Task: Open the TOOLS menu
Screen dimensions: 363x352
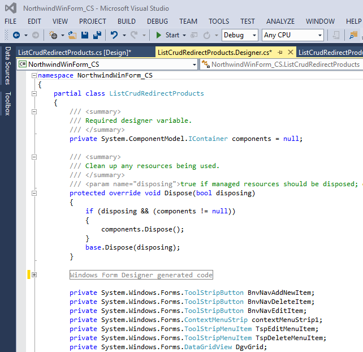Action: [219, 22]
